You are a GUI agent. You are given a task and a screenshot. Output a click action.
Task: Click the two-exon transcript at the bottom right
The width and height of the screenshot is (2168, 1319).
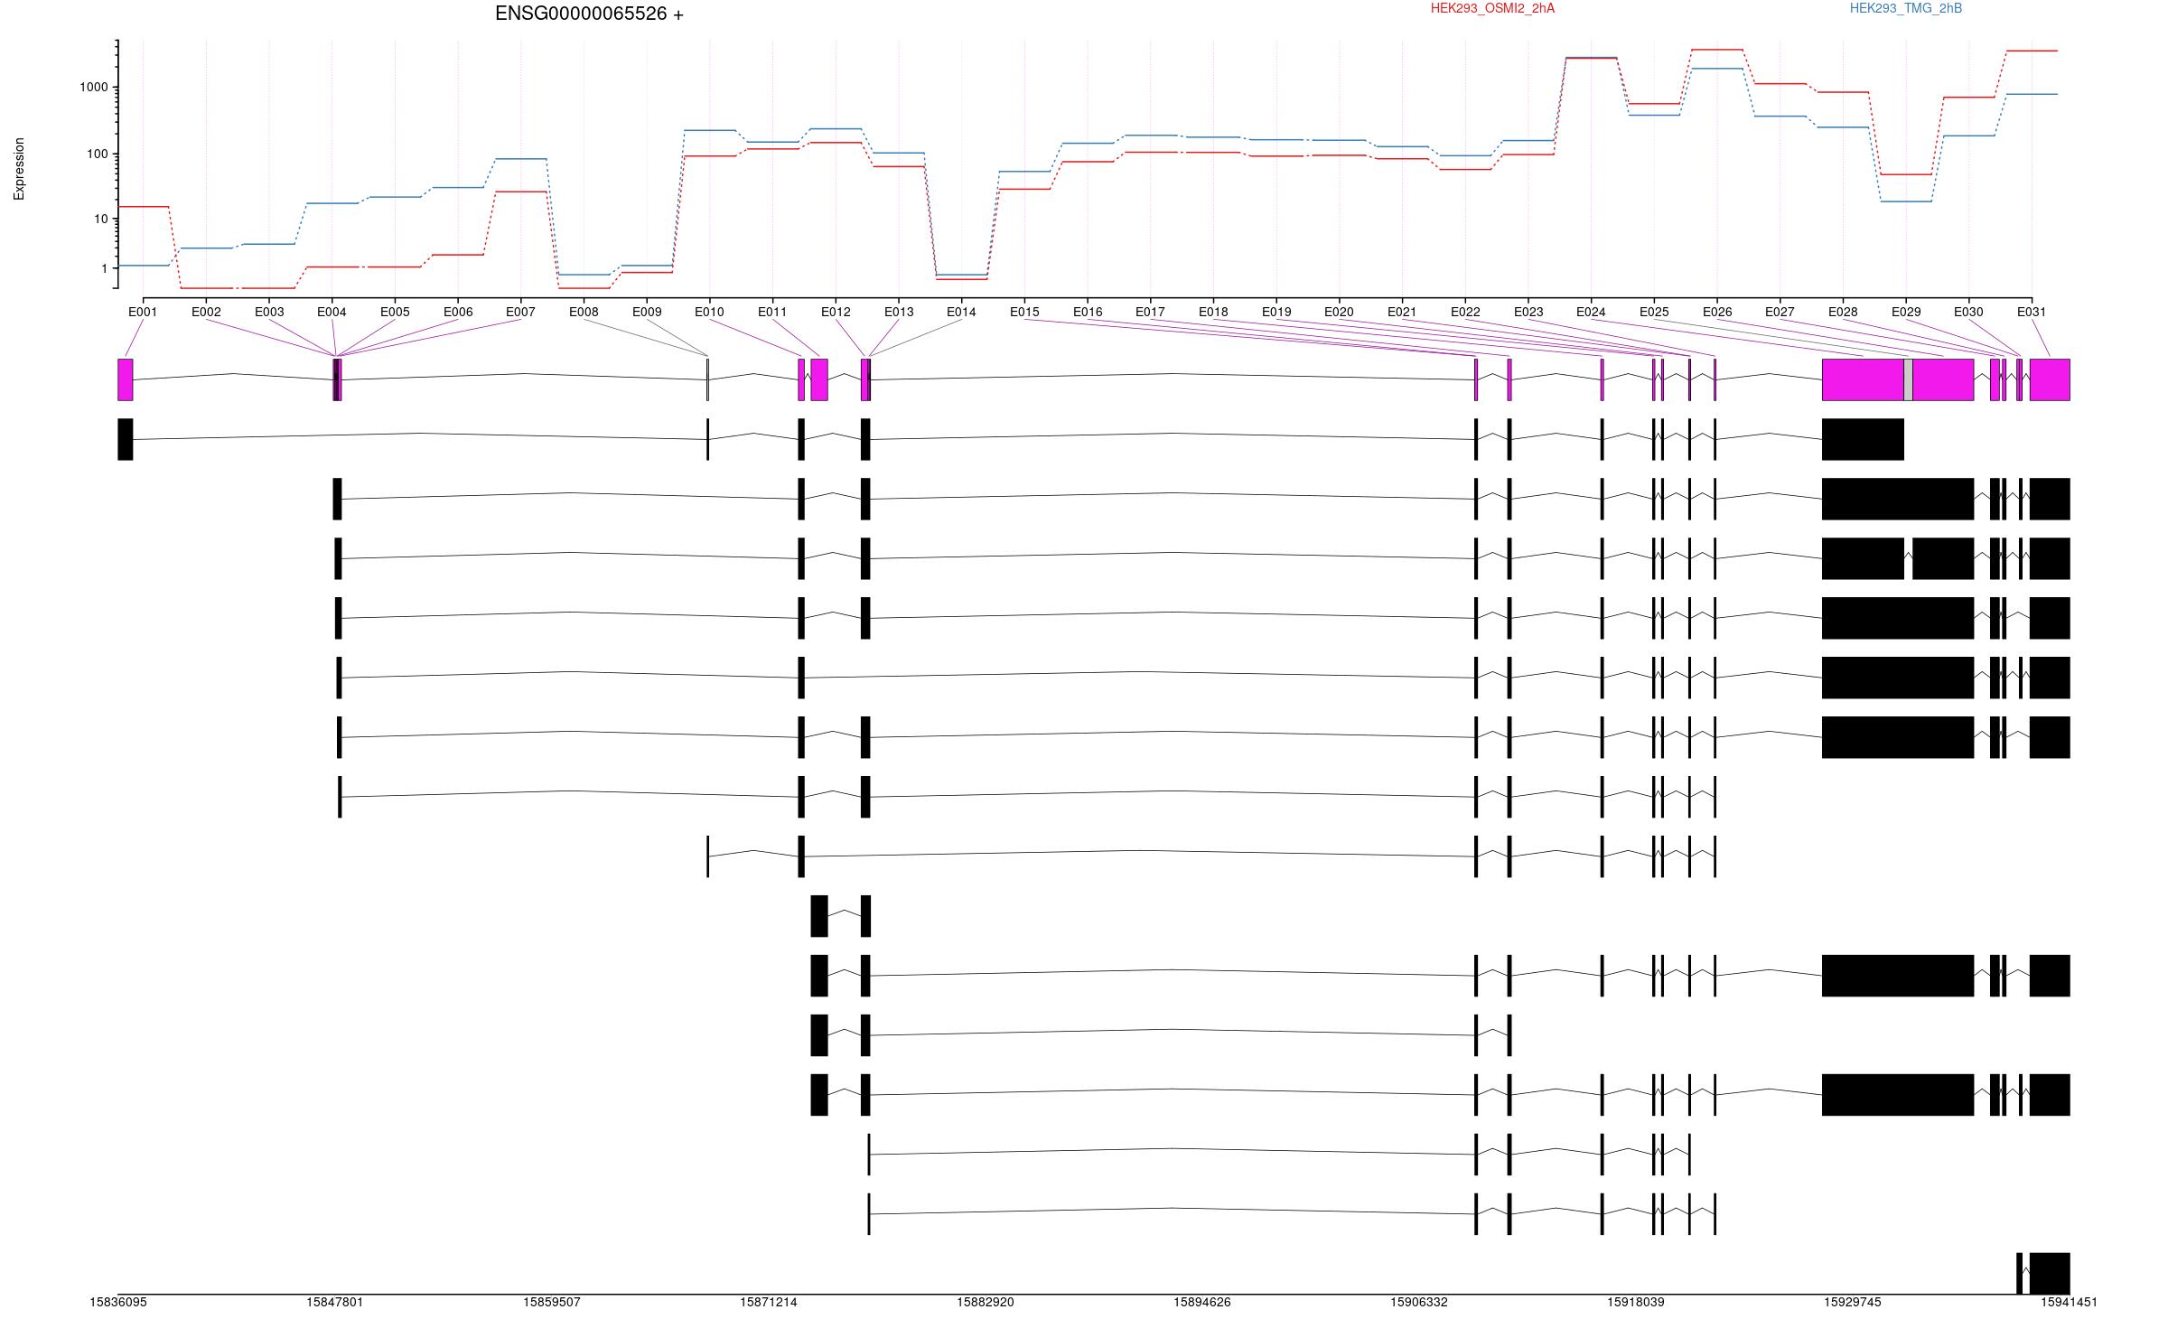[x=2042, y=1273]
